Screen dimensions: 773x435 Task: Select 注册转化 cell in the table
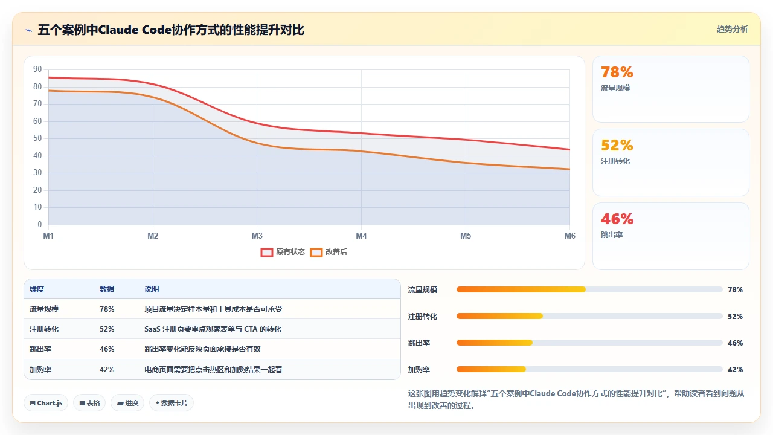point(44,329)
